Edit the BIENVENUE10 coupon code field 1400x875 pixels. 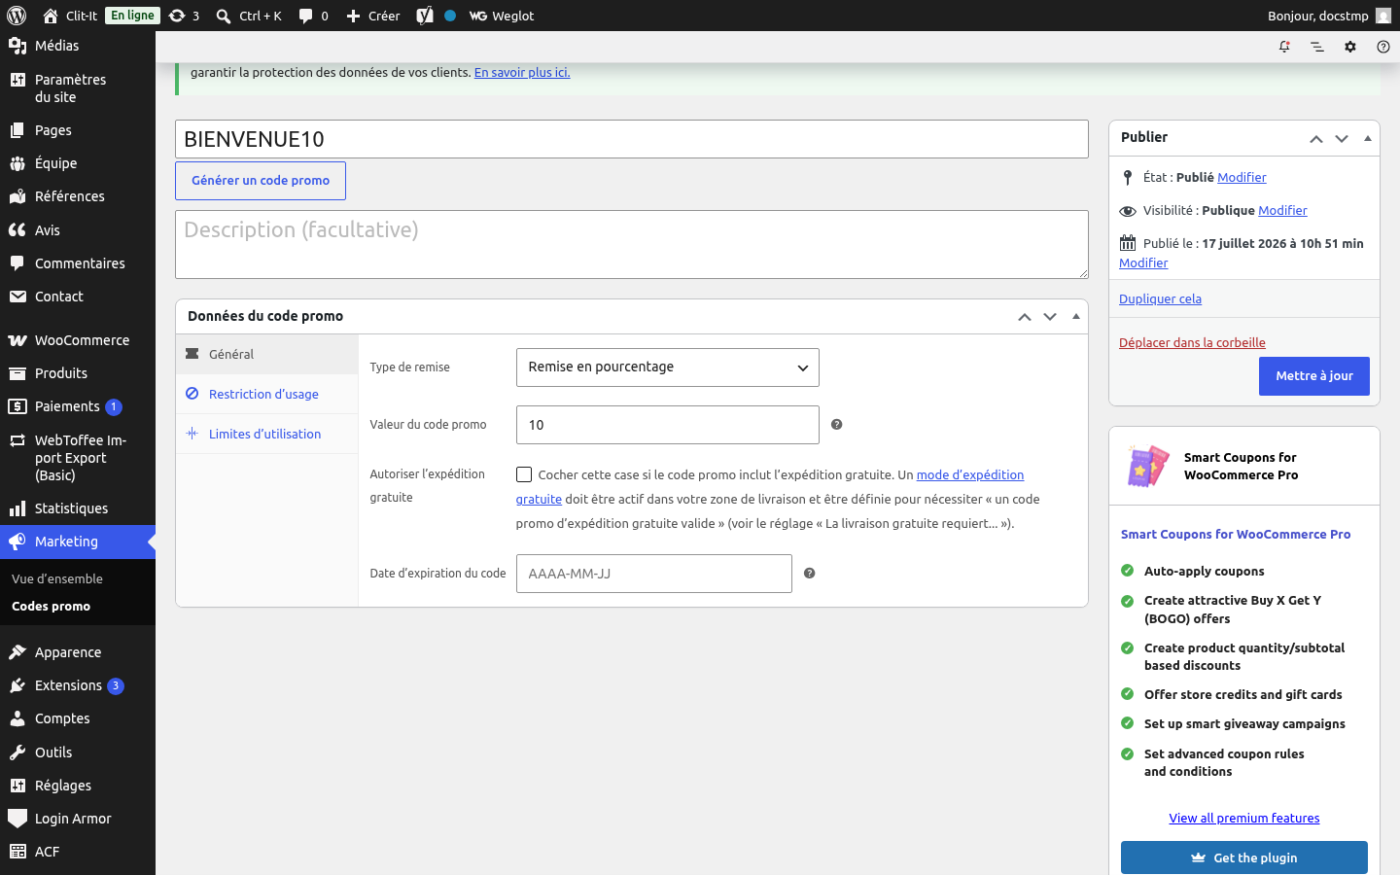632,139
